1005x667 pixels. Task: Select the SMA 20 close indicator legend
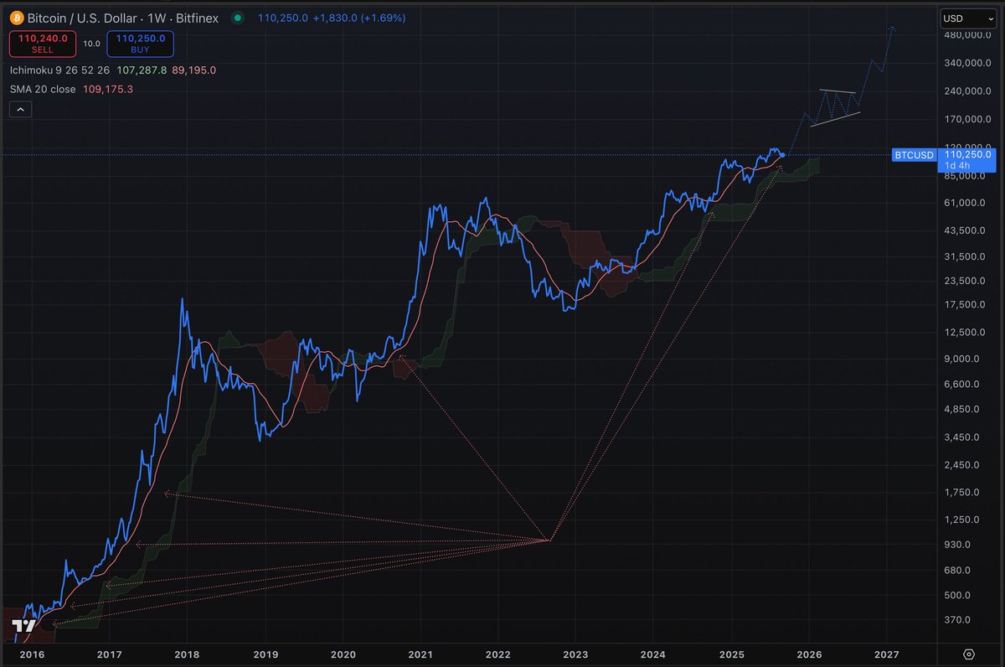tap(43, 89)
